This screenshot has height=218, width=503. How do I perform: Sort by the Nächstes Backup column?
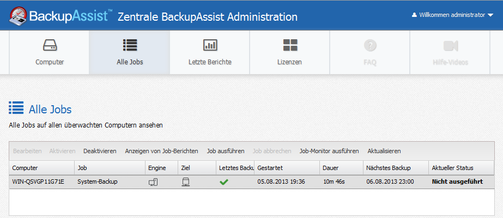click(389, 168)
